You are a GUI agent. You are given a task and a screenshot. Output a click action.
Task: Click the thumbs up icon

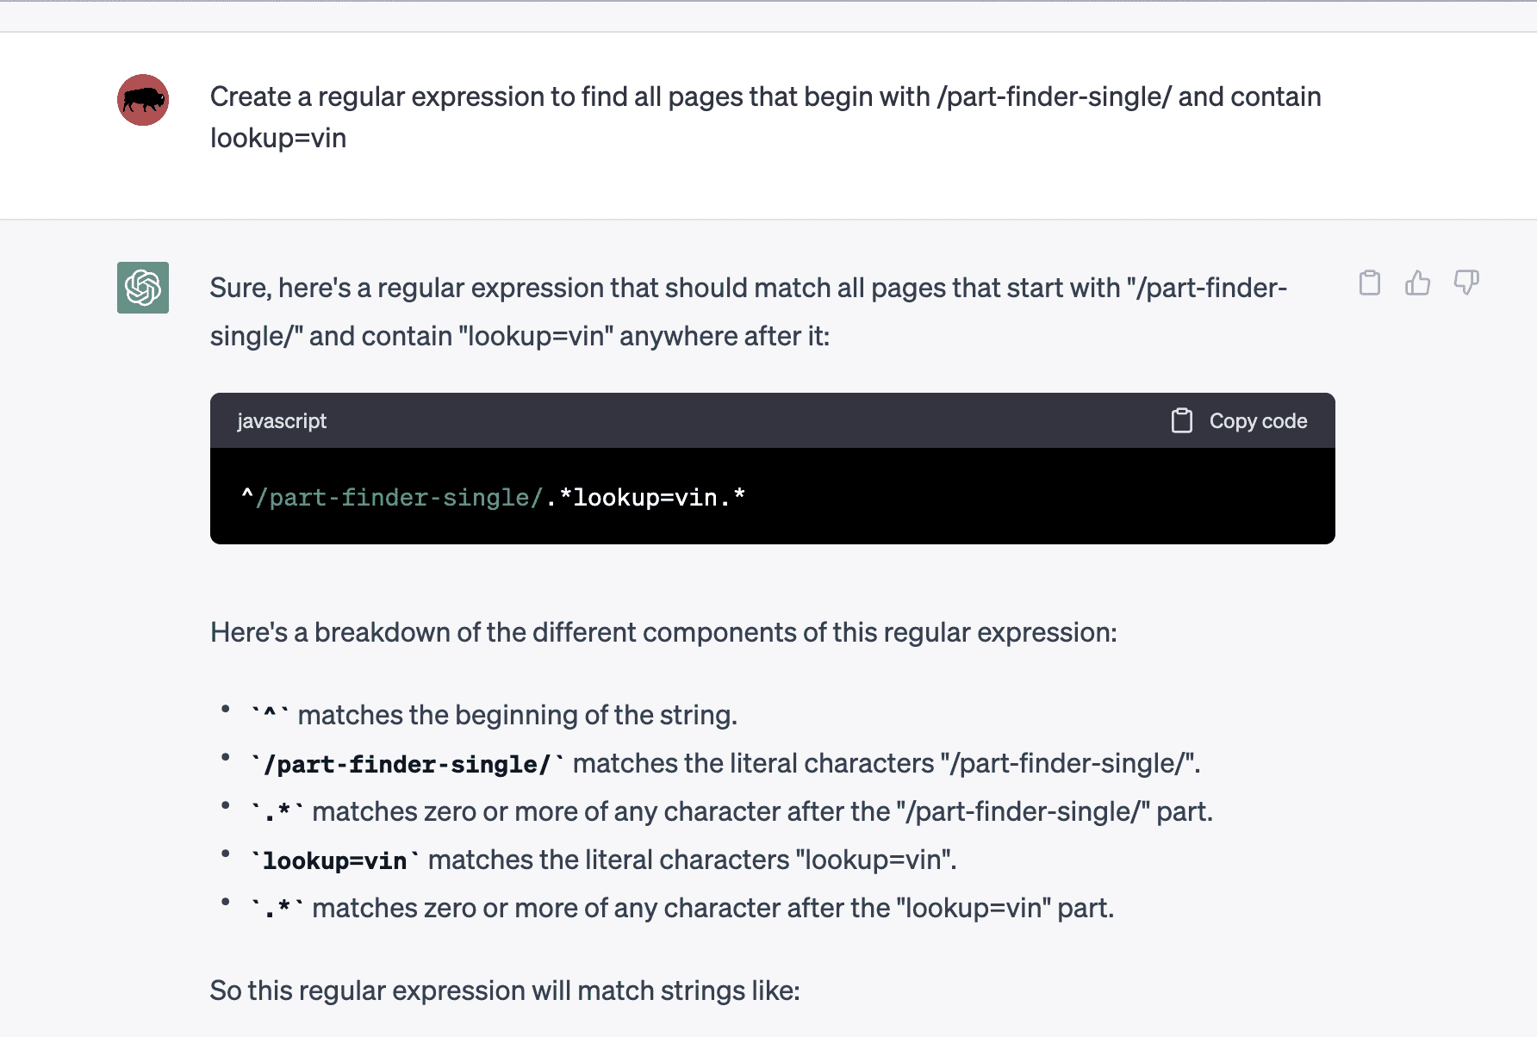pyautogui.click(x=1418, y=283)
